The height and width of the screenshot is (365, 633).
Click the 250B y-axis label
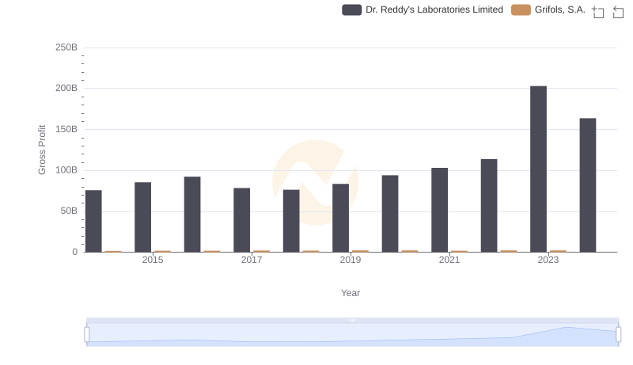(x=66, y=48)
